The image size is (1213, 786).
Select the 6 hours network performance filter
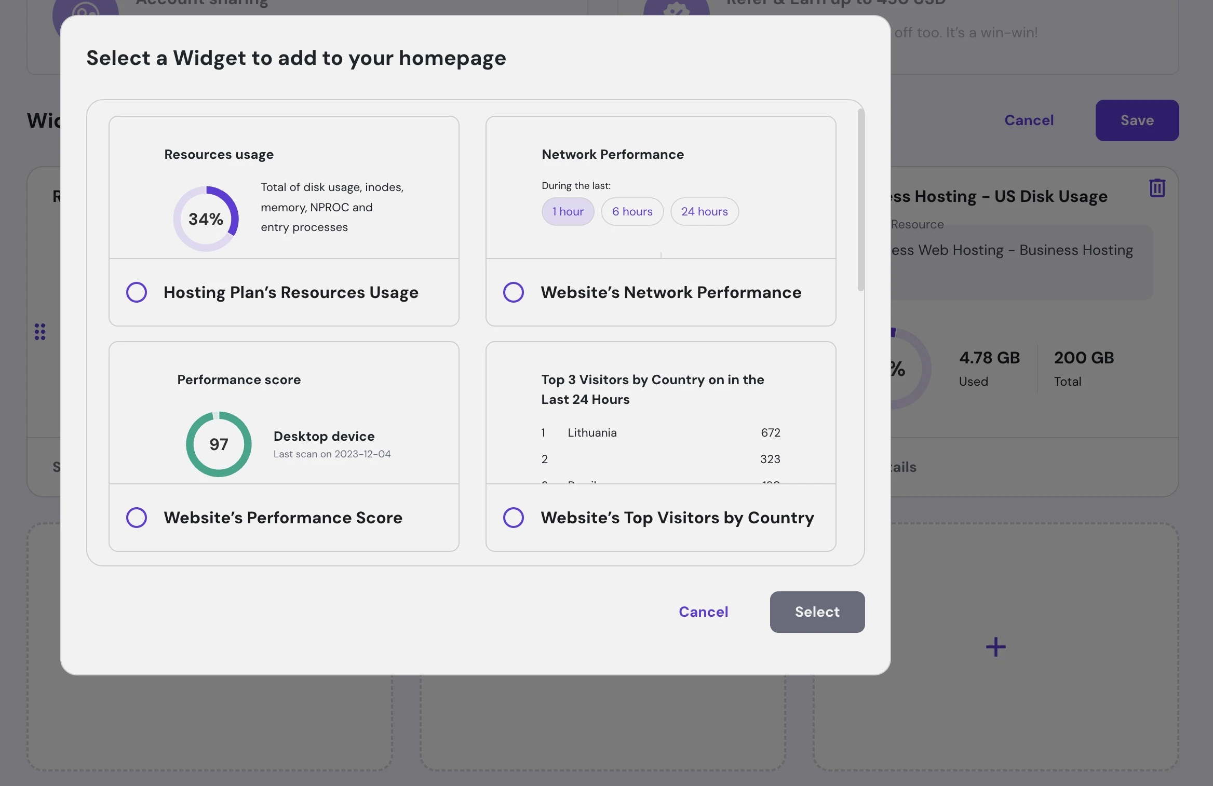[632, 211]
